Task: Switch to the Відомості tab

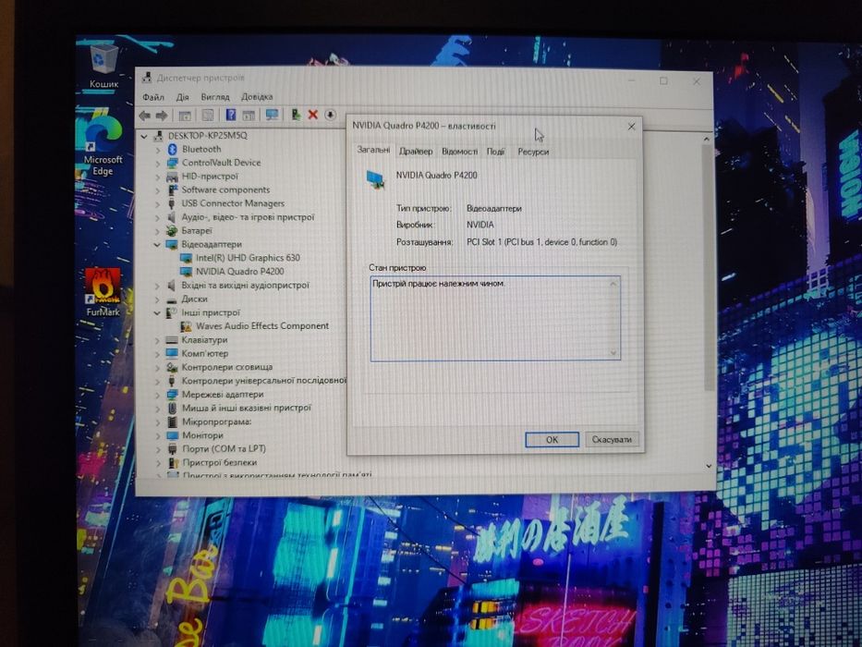Action: pos(459,152)
